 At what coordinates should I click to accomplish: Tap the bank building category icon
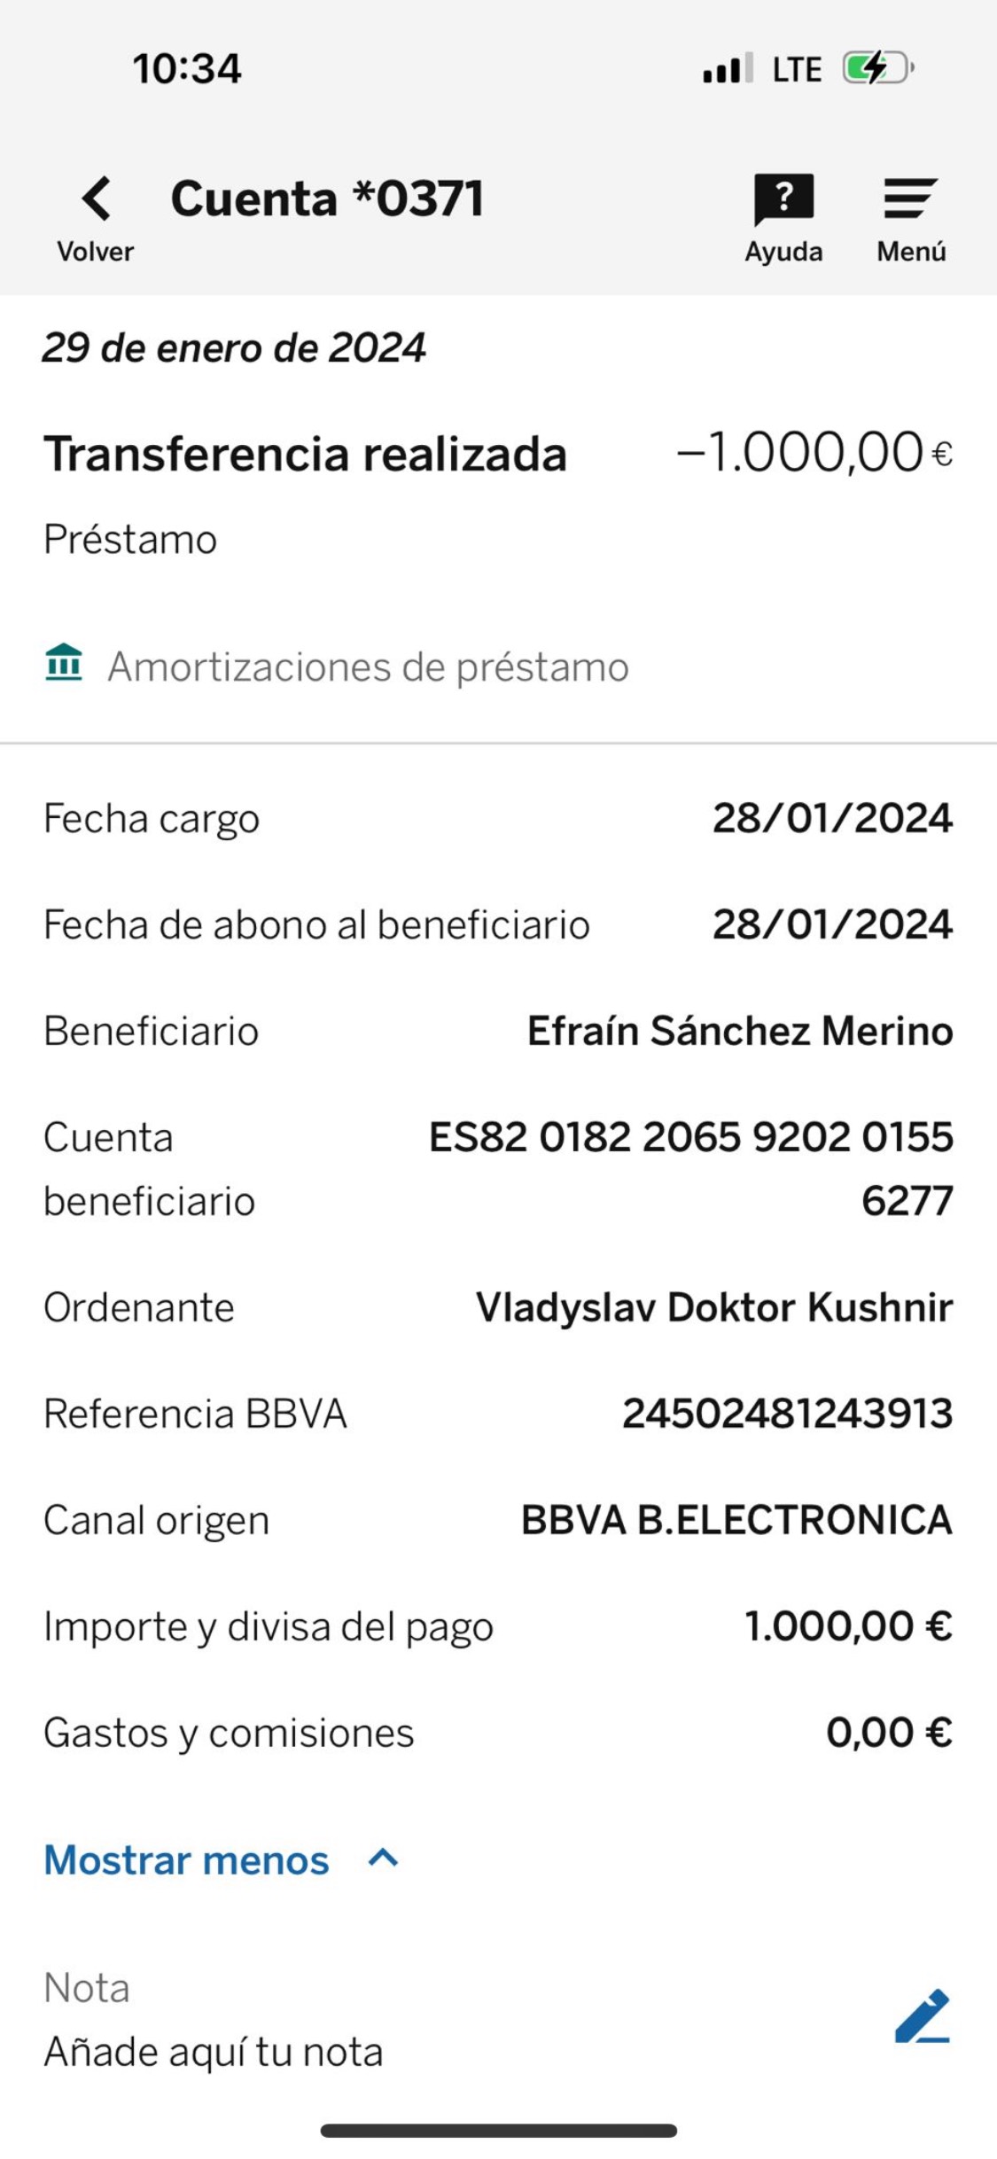click(64, 663)
